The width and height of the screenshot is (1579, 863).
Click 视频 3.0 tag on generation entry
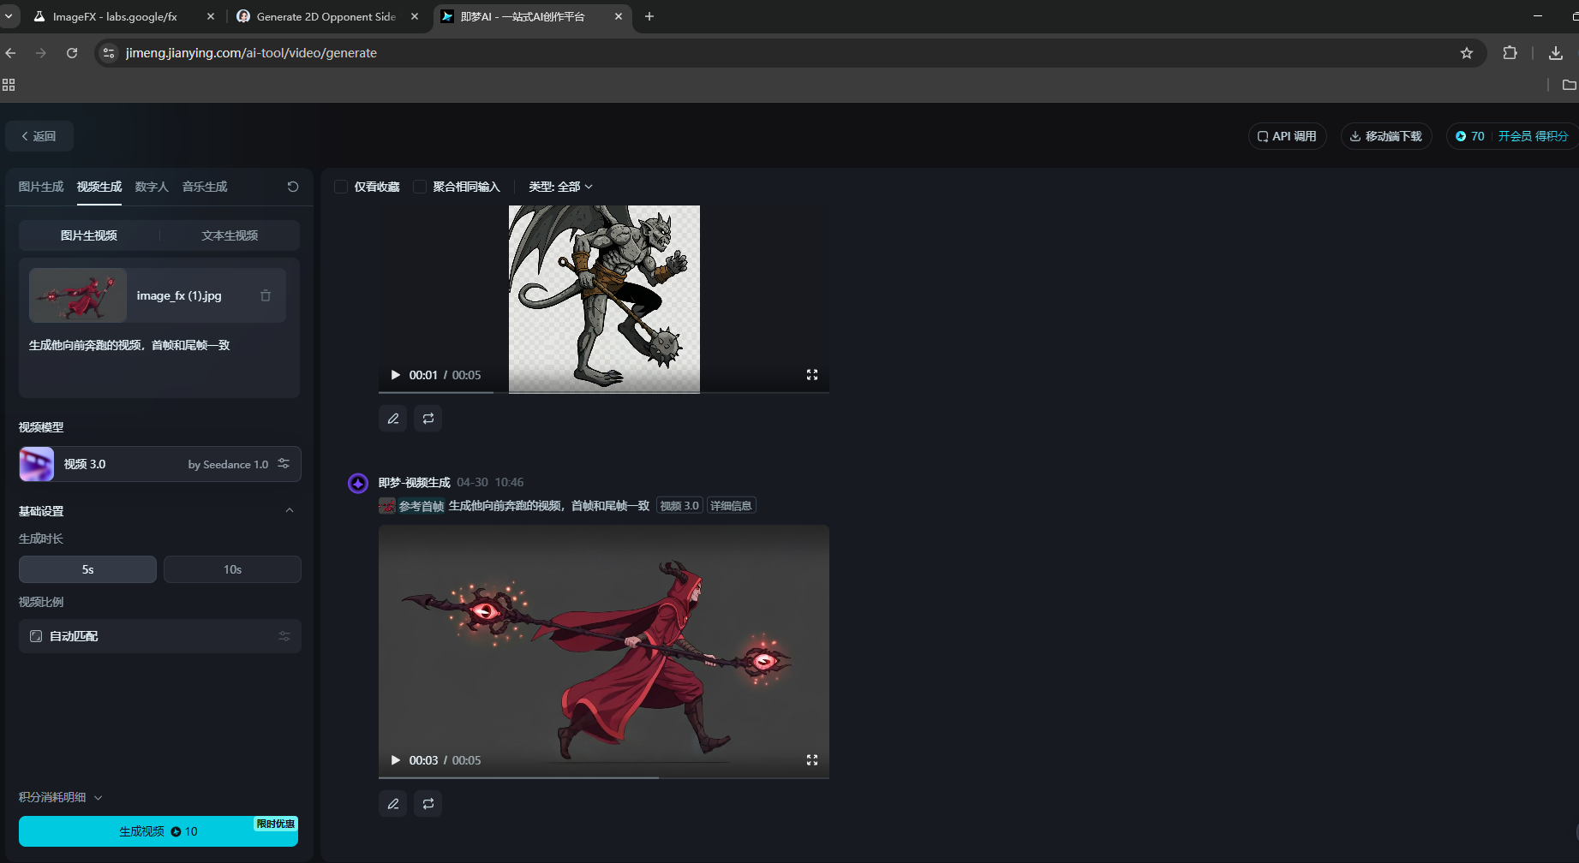pos(679,506)
